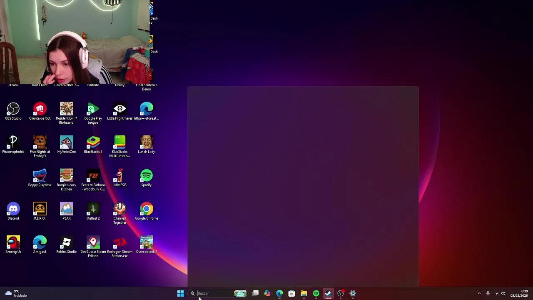This screenshot has width=533, height=300.
Task: Launch Discord from the desktop
Action: point(13,211)
